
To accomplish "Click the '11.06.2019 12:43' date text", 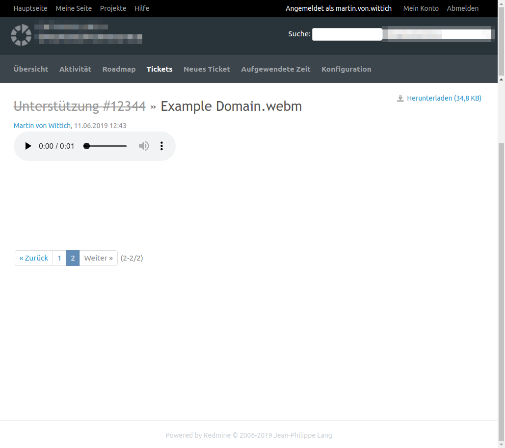I will (x=100, y=126).
